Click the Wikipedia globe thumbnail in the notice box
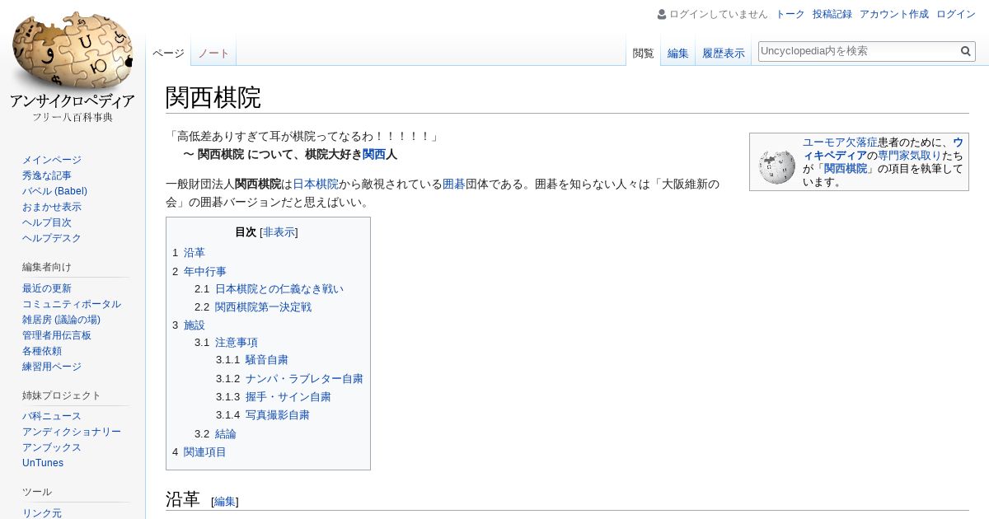This screenshot has height=519, width=989. point(776,167)
